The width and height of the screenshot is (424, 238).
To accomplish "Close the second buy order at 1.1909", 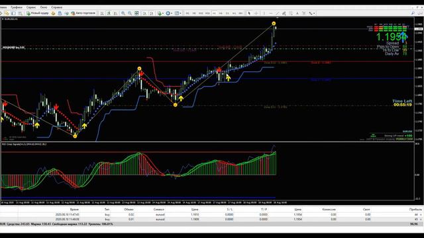I will point(421,219).
